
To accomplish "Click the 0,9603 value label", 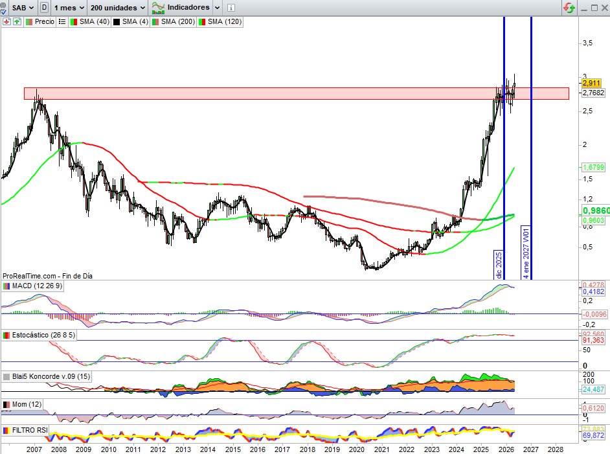I will pyautogui.click(x=593, y=221).
